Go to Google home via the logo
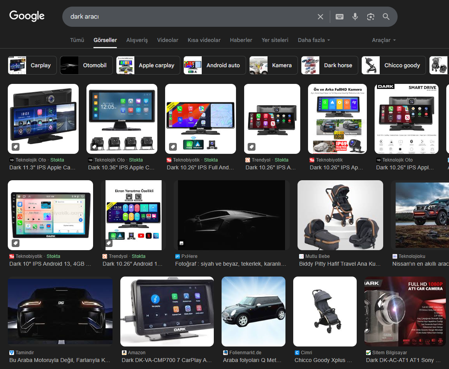The image size is (449, 369). tap(27, 16)
